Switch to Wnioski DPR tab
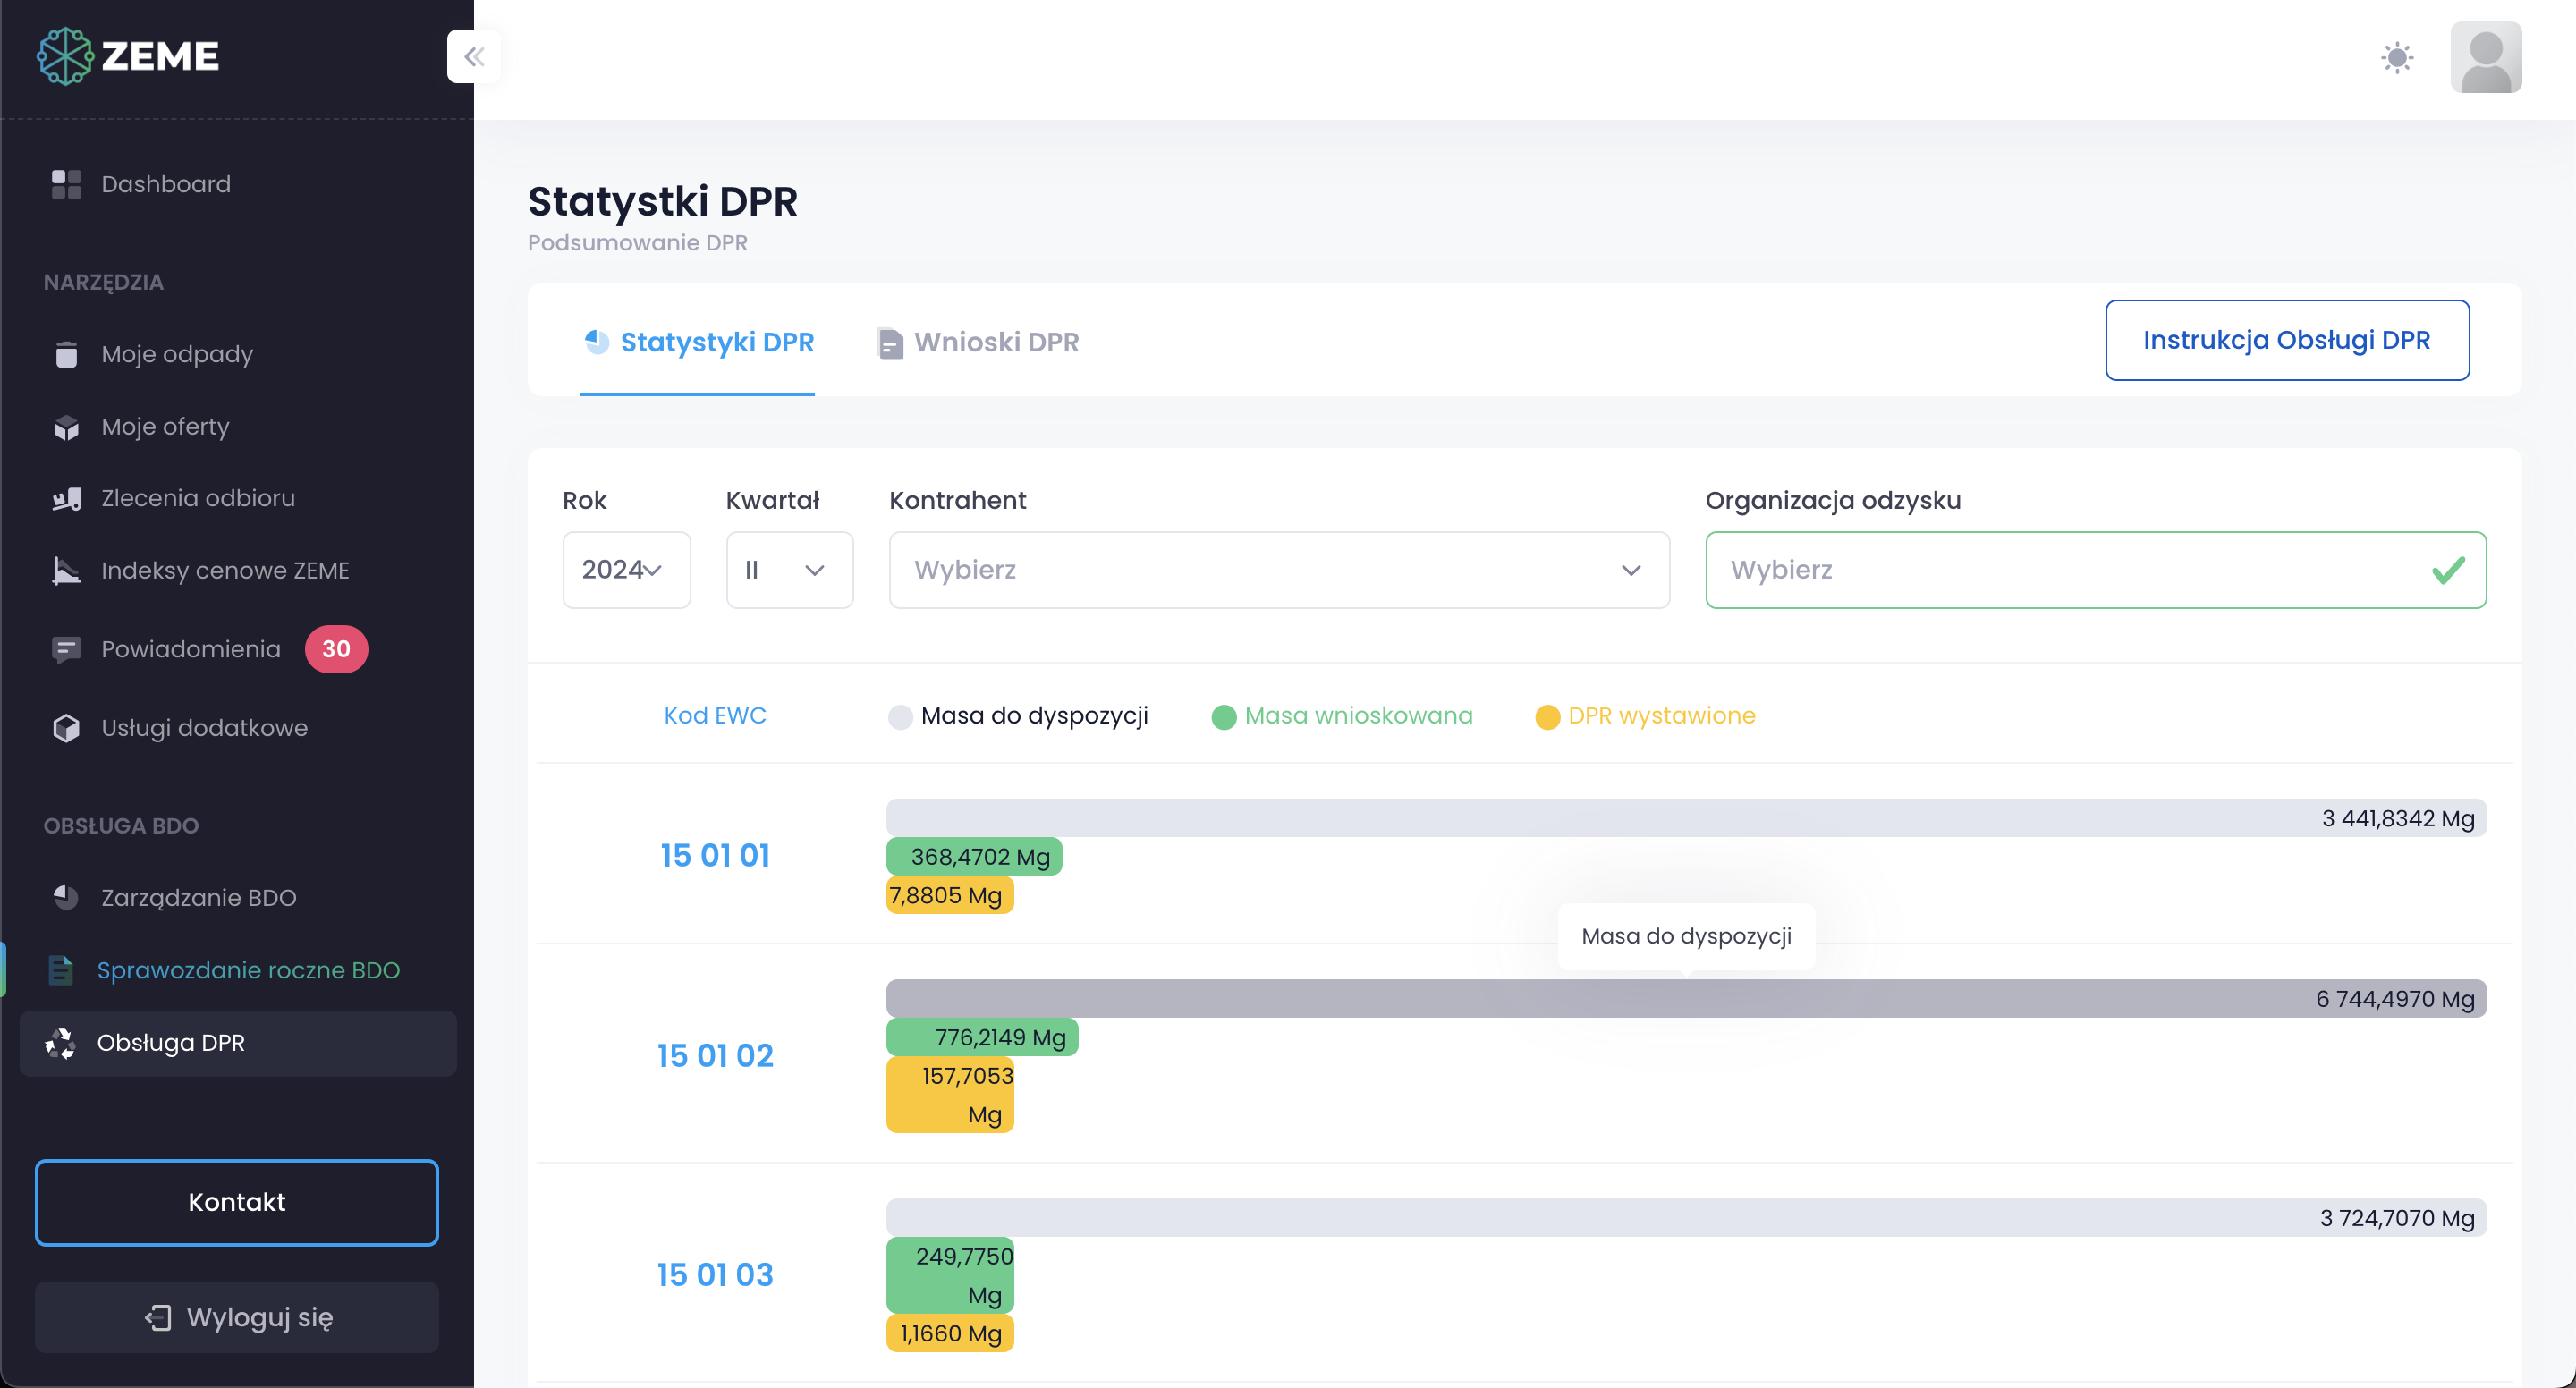 point(978,342)
